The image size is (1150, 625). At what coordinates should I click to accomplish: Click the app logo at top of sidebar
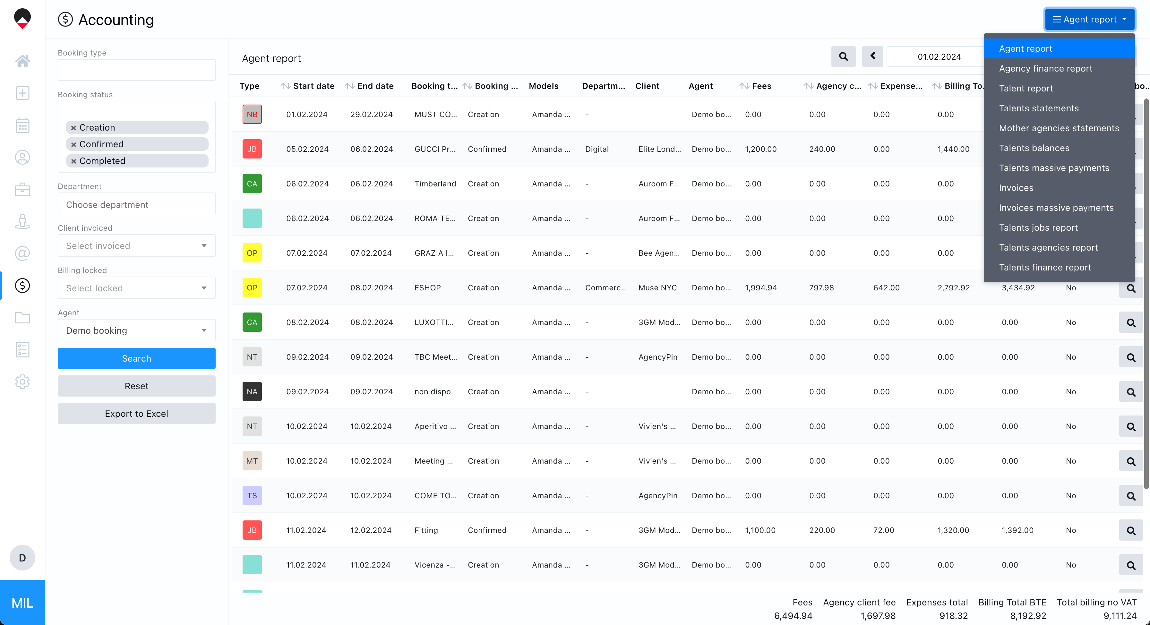pyautogui.click(x=22, y=19)
